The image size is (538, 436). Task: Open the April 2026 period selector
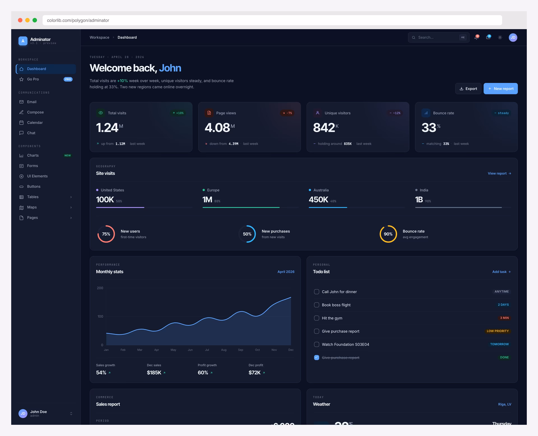[x=286, y=272]
